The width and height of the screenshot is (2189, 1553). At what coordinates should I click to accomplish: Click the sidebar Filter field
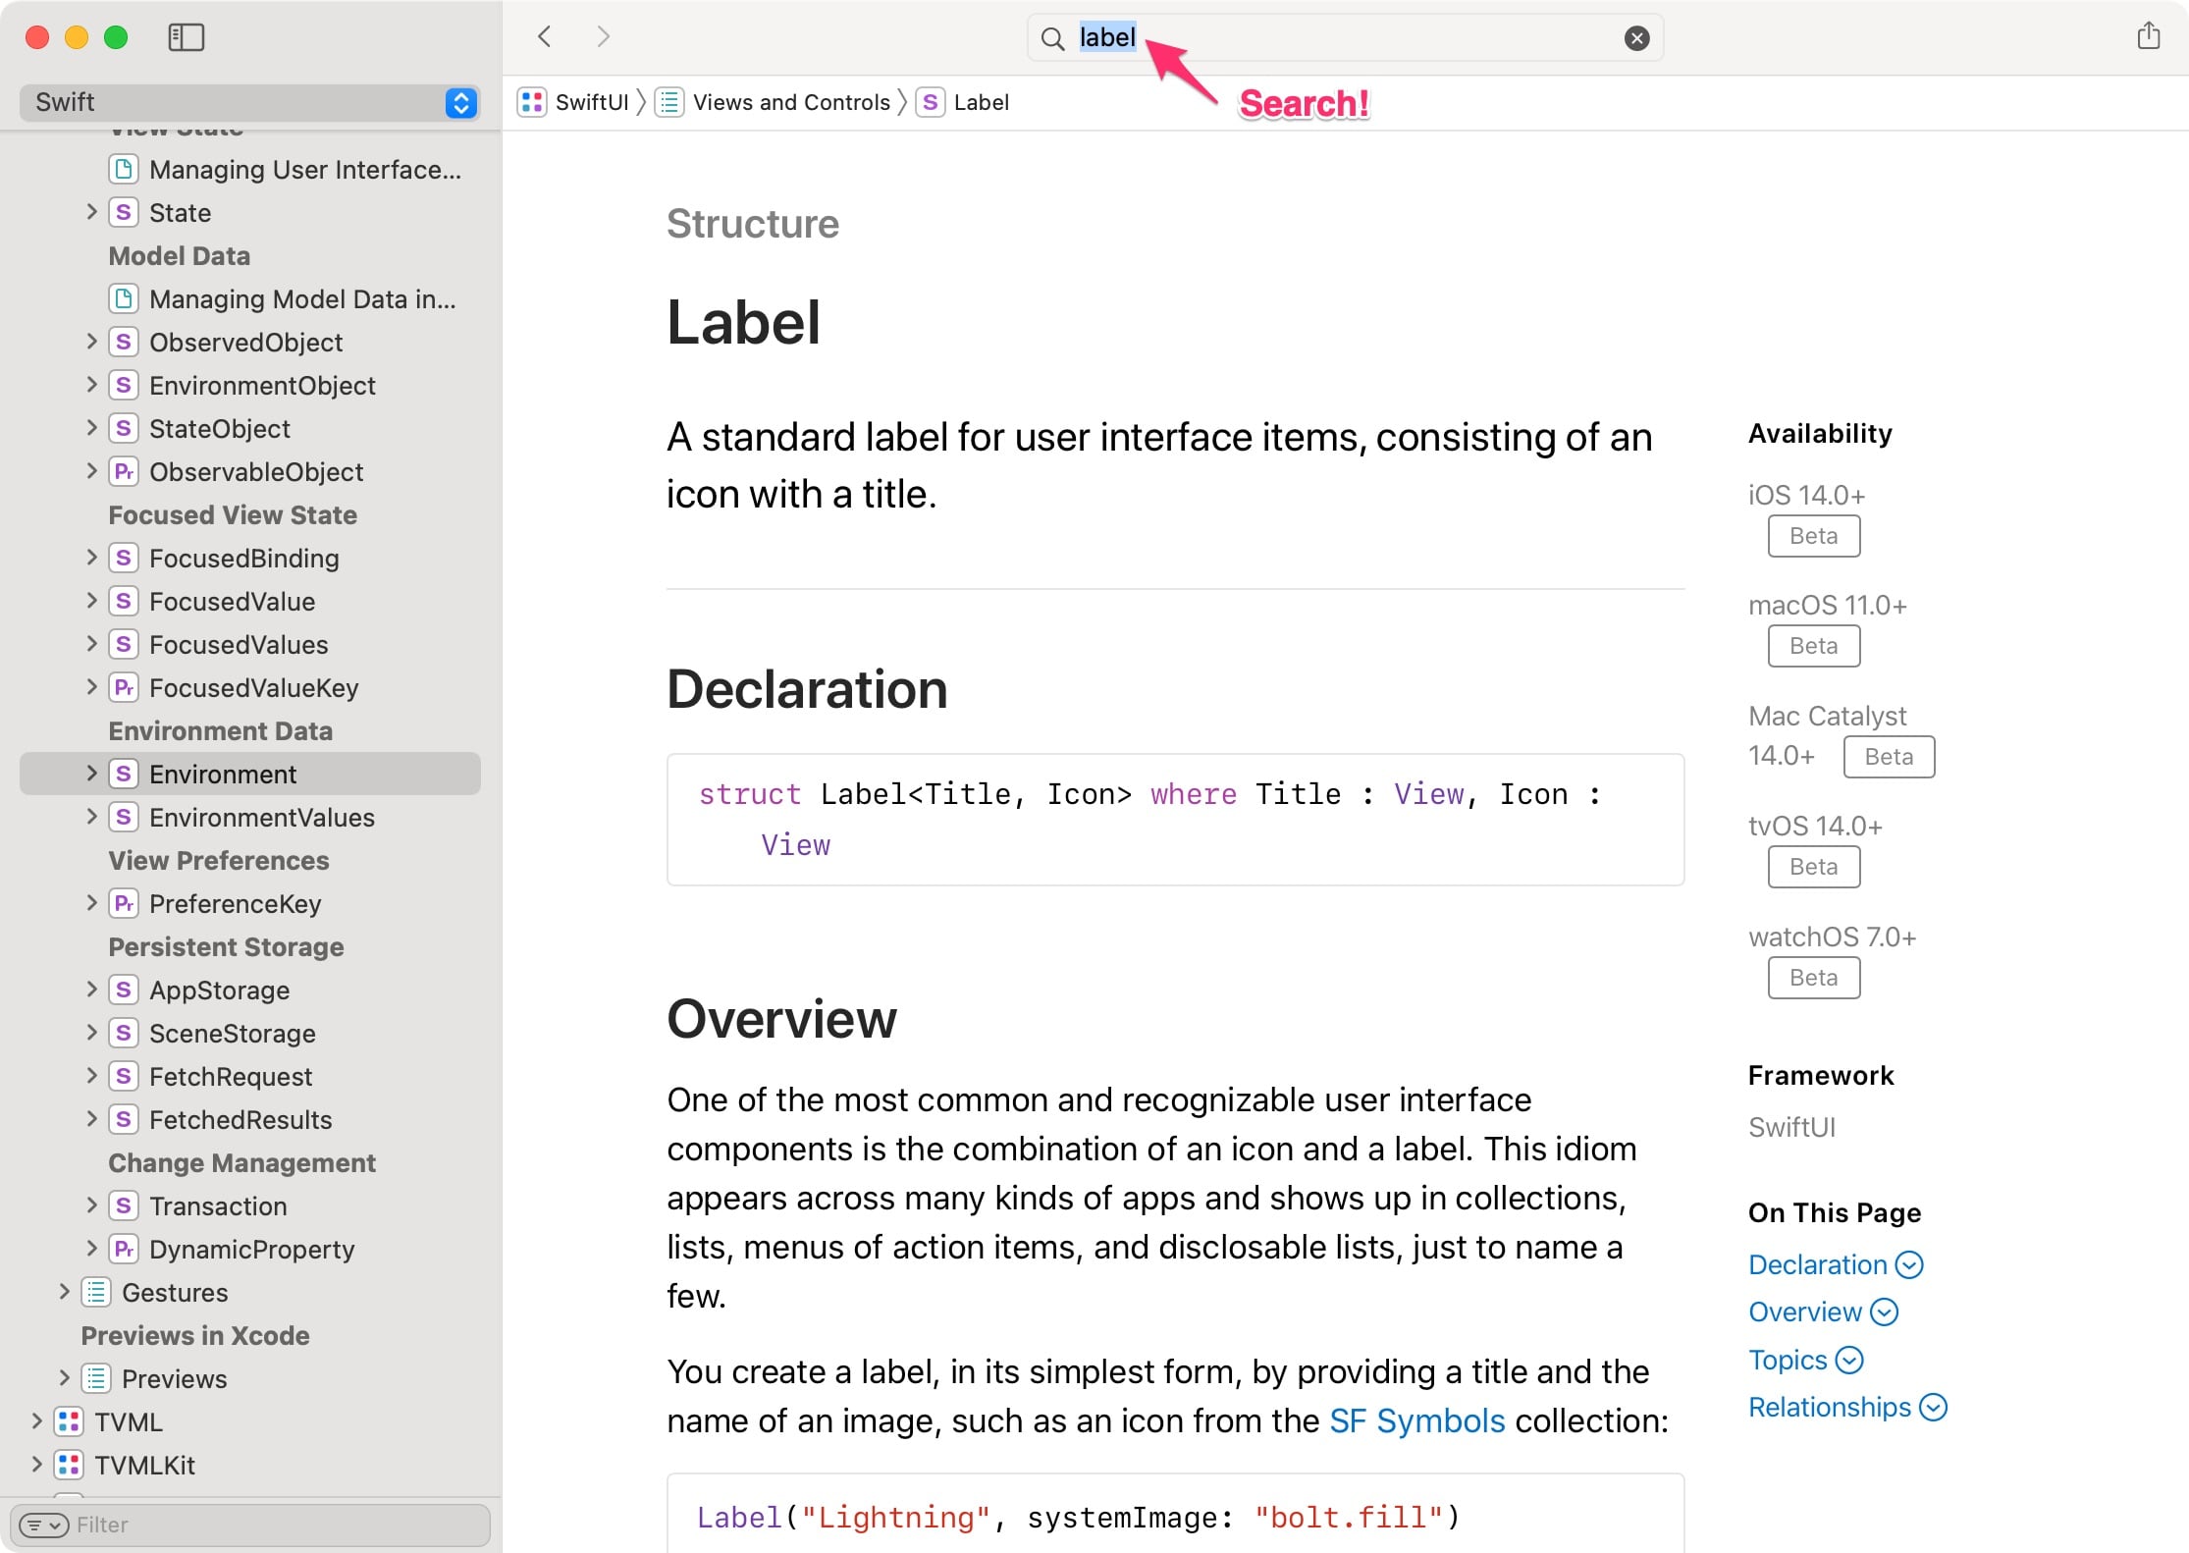275,1525
